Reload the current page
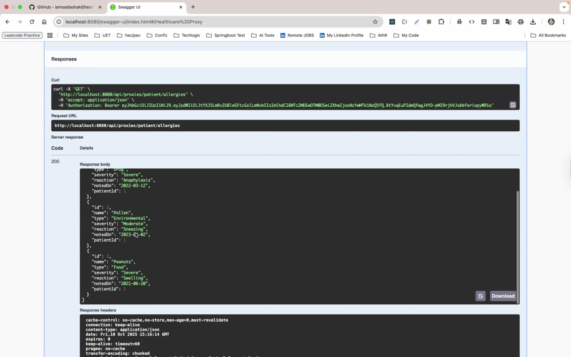This screenshot has width=571, height=357. coord(32,22)
